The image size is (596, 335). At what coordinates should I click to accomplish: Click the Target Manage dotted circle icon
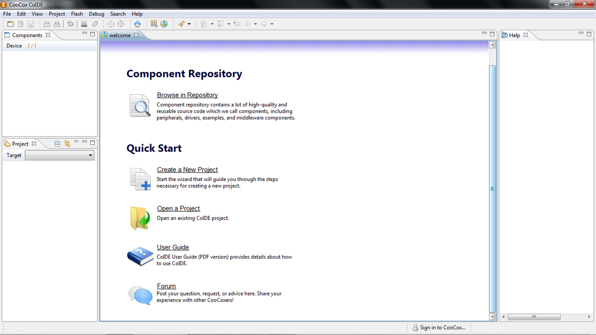point(111,24)
